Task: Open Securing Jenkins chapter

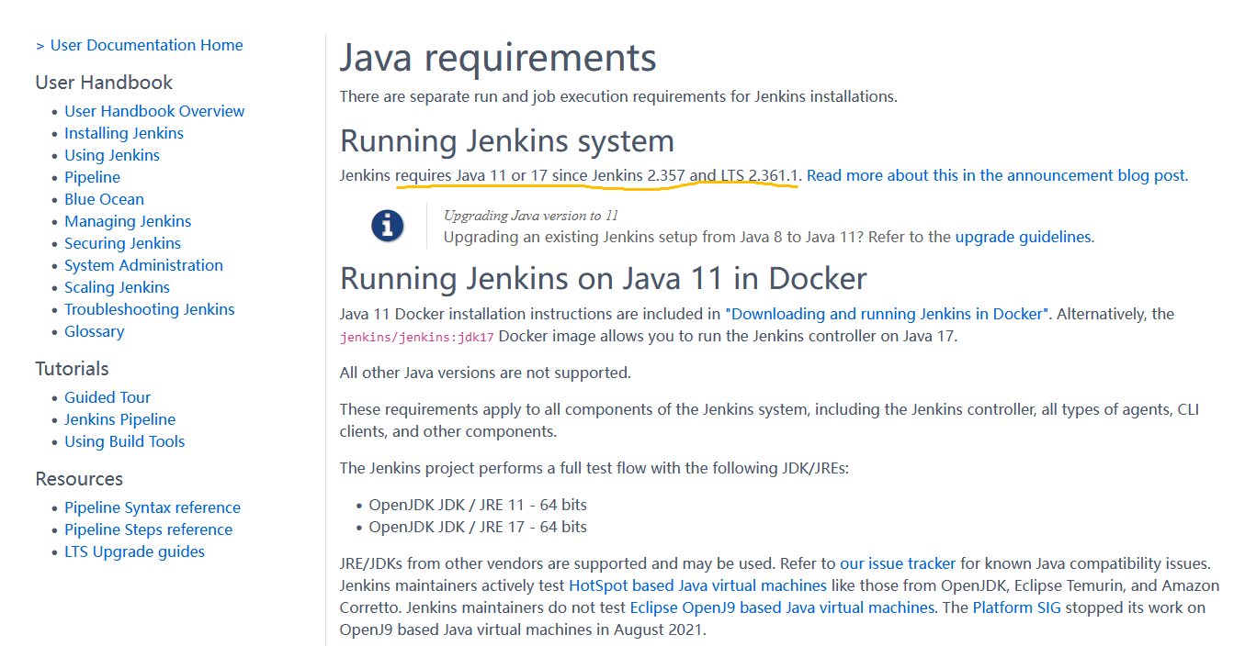Action: (122, 243)
